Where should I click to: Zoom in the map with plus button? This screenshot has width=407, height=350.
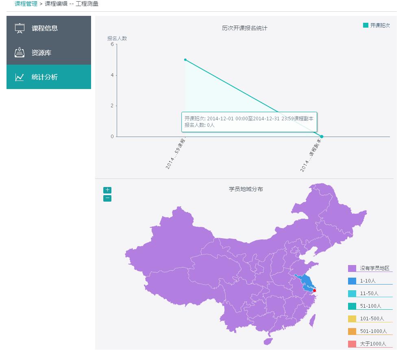(107, 190)
